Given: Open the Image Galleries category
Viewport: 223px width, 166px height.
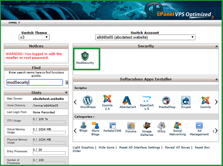Looking at the screenshot, I should [147, 129].
